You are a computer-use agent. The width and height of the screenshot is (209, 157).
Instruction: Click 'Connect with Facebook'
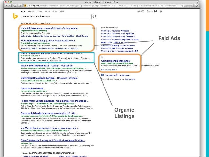pos(117,75)
